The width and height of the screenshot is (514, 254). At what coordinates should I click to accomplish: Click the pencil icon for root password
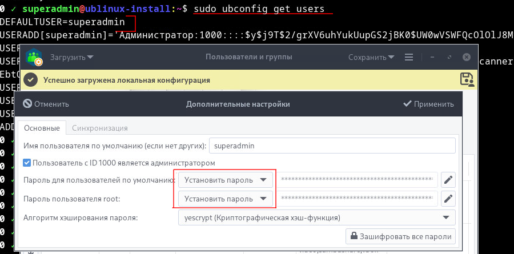[449, 199]
